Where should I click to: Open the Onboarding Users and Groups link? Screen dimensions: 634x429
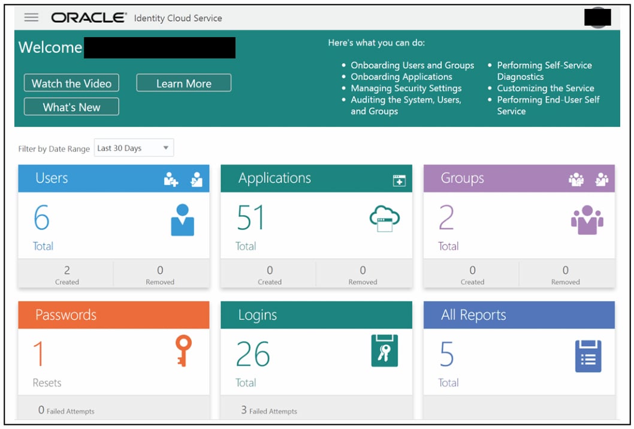pyautogui.click(x=412, y=65)
